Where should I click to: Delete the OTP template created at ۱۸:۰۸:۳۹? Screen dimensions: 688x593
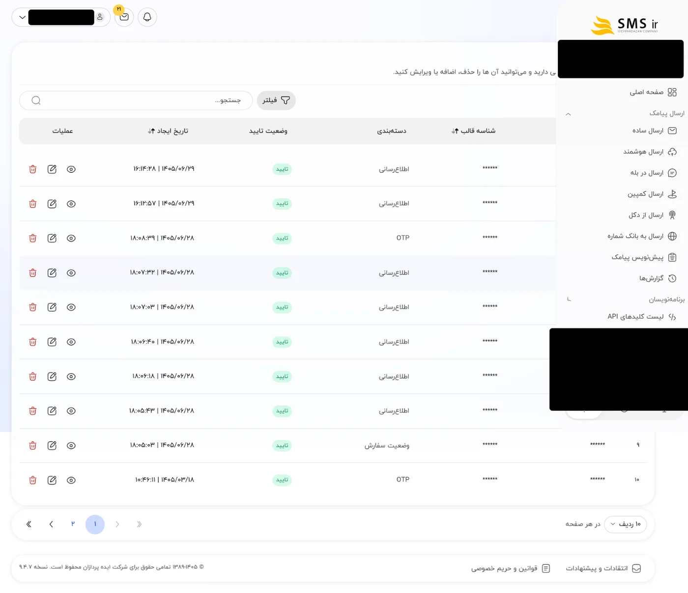point(33,238)
